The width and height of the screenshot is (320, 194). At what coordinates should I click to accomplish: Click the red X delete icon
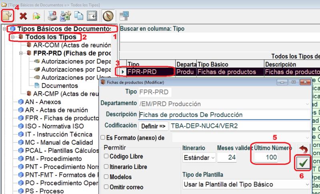tap(23, 16)
